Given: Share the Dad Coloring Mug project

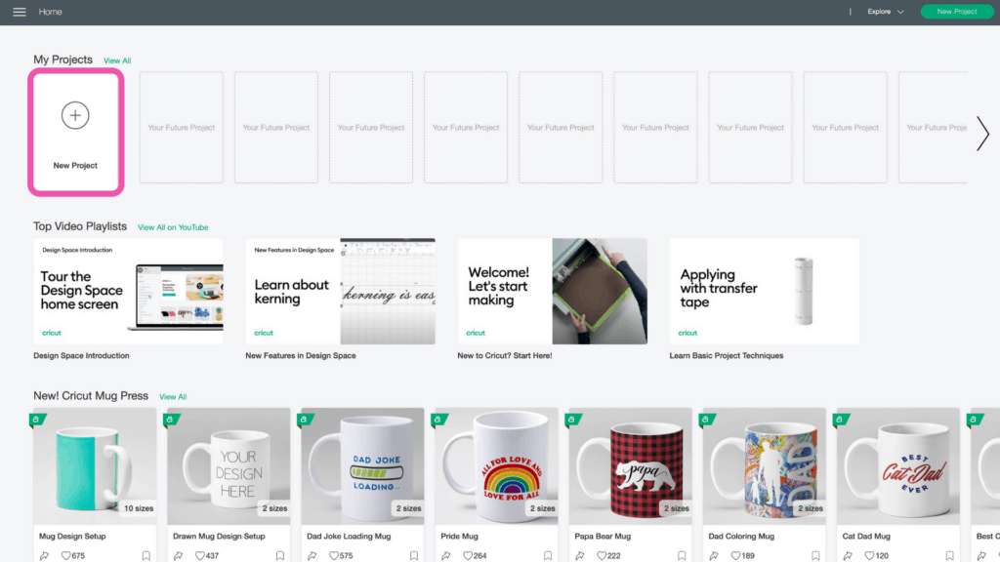Looking at the screenshot, I should pyautogui.click(x=714, y=555).
